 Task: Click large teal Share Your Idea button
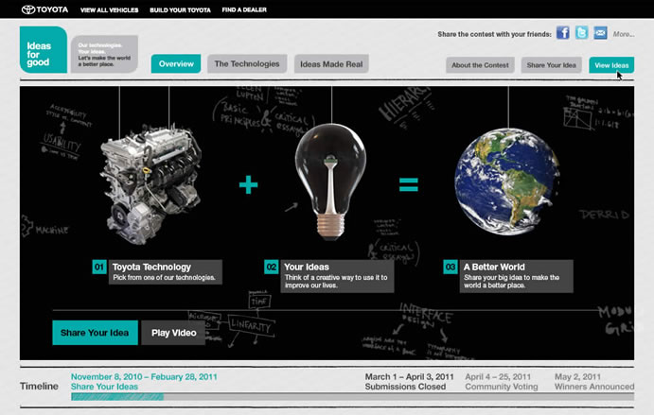(x=95, y=333)
